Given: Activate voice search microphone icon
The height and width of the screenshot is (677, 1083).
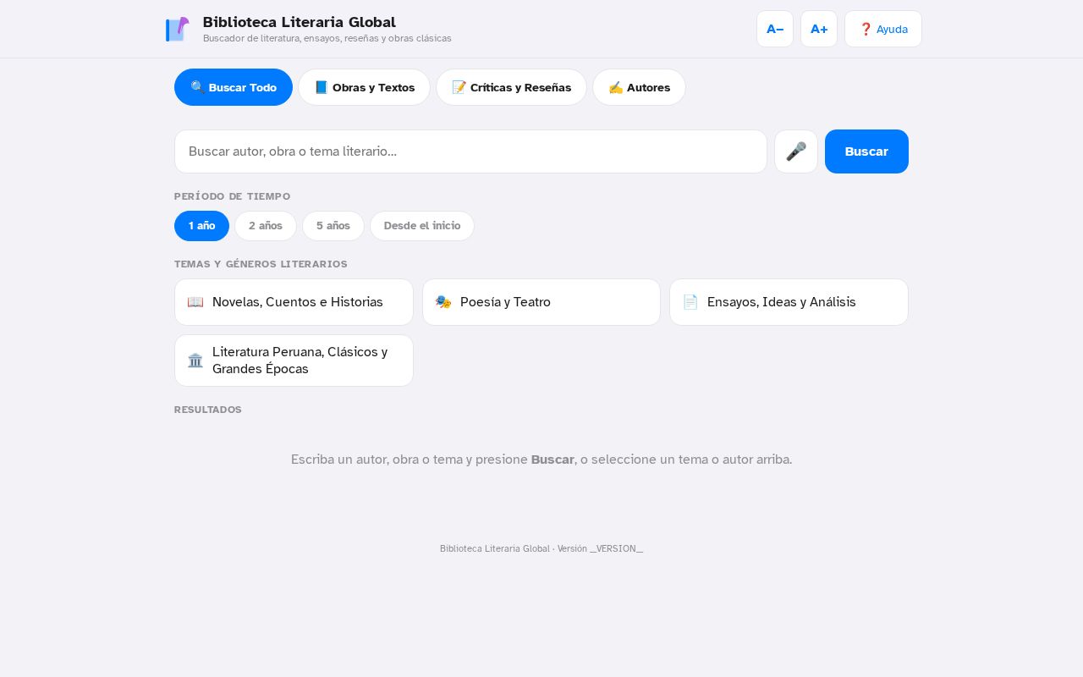Looking at the screenshot, I should [x=796, y=151].
